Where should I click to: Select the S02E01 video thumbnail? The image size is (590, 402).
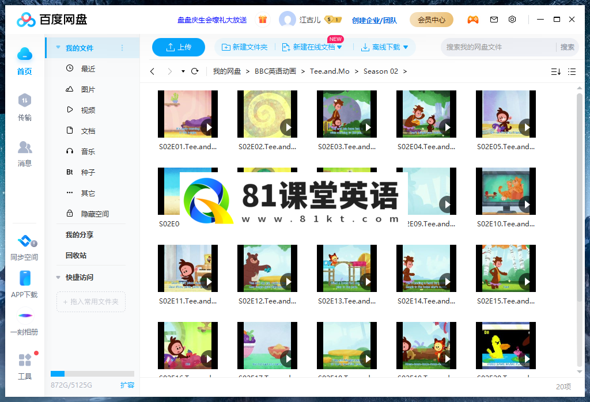[188, 114]
